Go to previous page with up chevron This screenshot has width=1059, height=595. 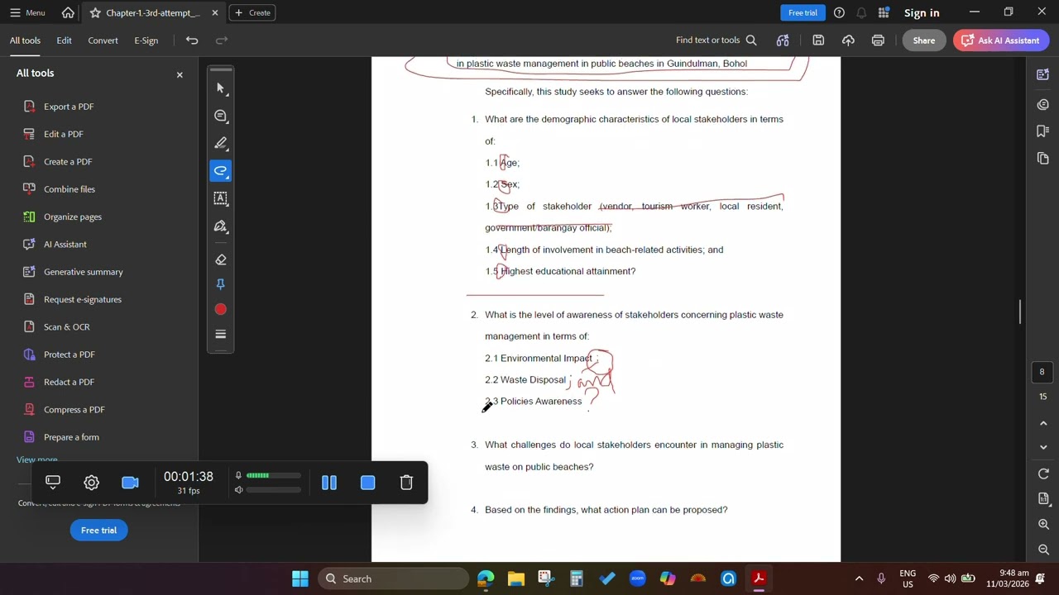click(x=1043, y=423)
